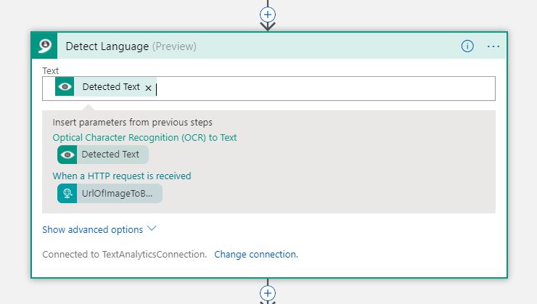Click the Detect Language connector icon in header
This screenshot has width=537, height=304.
tap(44, 46)
